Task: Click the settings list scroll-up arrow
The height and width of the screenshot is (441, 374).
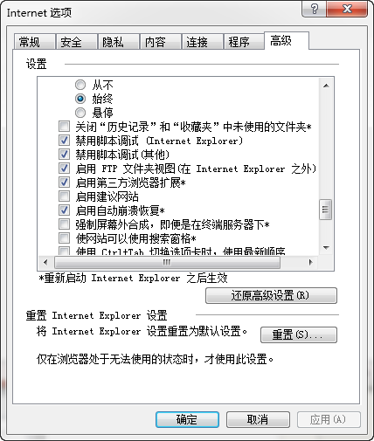Action: 326,86
